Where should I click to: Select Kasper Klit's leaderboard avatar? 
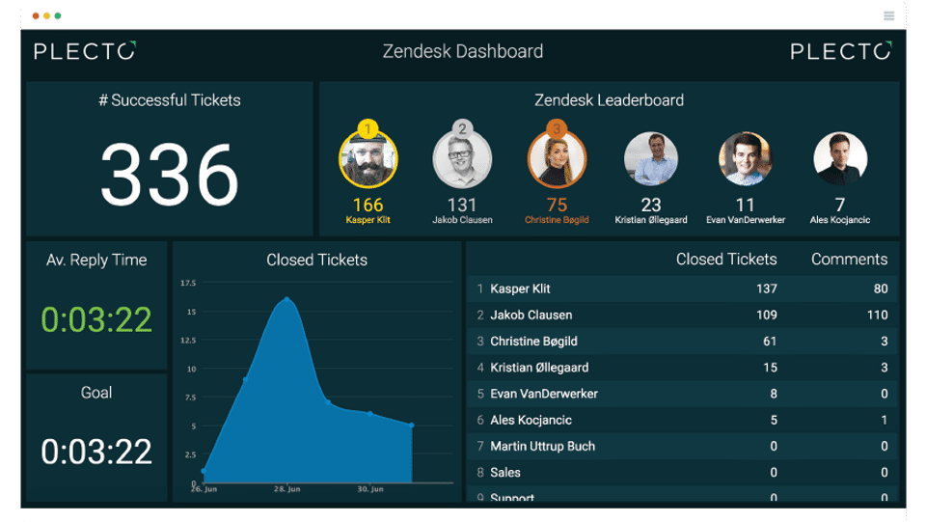pos(368,159)
